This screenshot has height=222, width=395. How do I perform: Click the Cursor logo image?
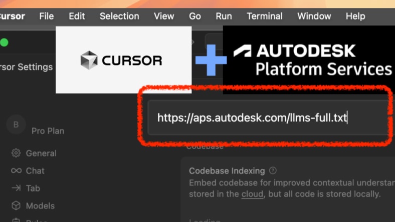click(123, 60)
